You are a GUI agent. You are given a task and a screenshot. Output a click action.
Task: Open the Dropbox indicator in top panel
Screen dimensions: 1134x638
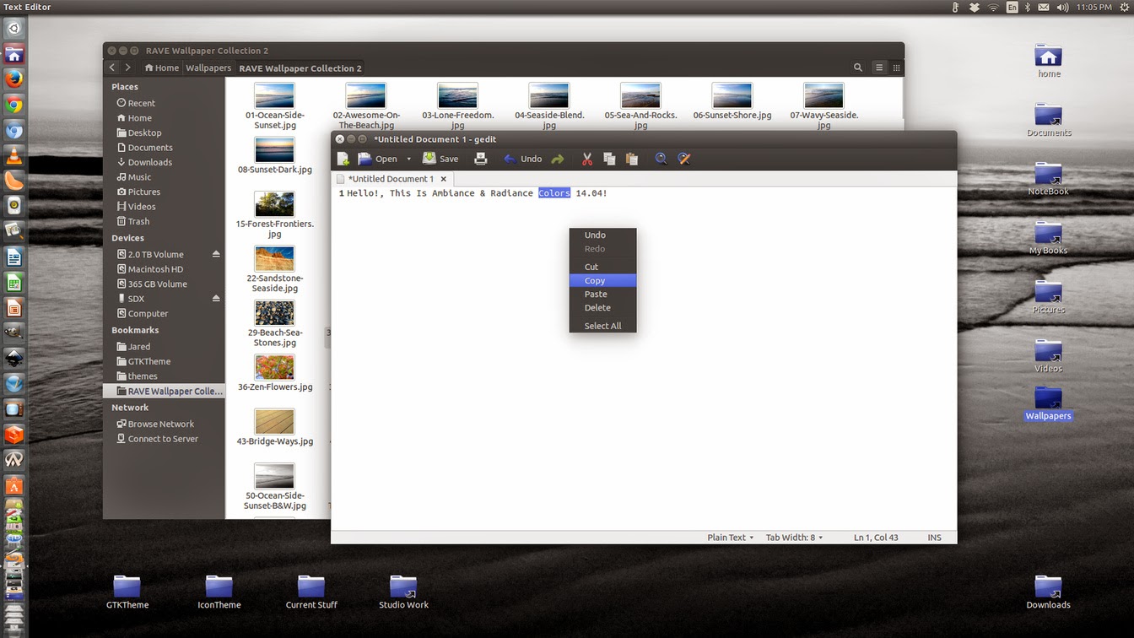pyautogui.click(x=974, y=7)
